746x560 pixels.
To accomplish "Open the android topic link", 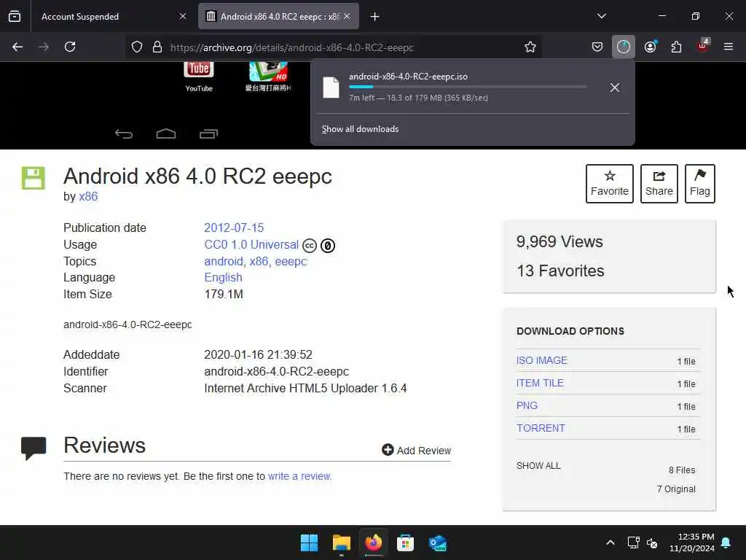I will [223, 262].
